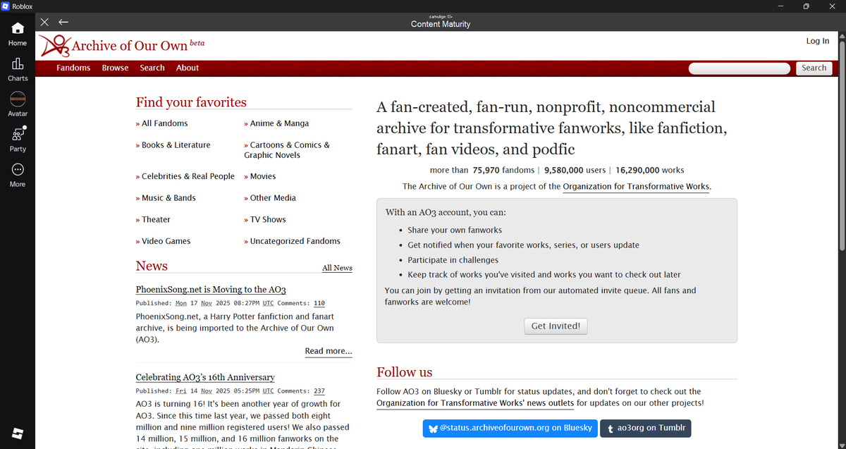
Task: Open the TV Shows category
Action: [268, 219]
